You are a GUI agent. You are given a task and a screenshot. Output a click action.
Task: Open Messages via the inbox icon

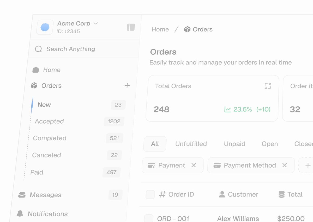(22, 195)
